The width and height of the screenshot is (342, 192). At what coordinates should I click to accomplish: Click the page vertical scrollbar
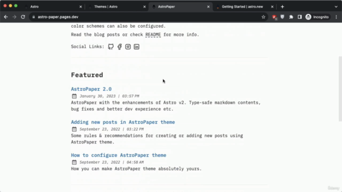tap(340, 89)
